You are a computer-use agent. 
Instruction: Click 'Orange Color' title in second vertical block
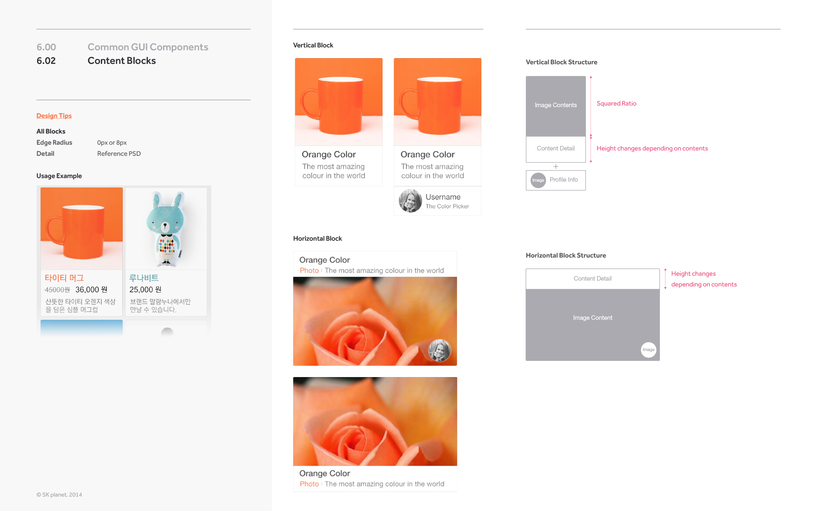pos(427,155)
